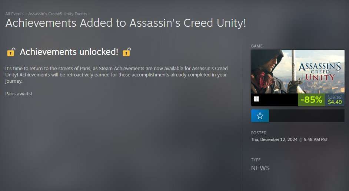Screen dimensions: 349x191
Task: Click the right unlocked padlock emoji
Action: click(x=127, y=52)
